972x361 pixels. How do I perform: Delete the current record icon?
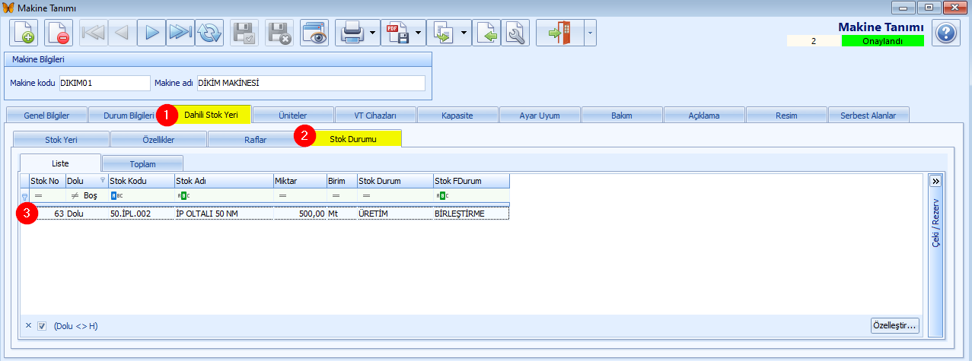pos(59,33)
